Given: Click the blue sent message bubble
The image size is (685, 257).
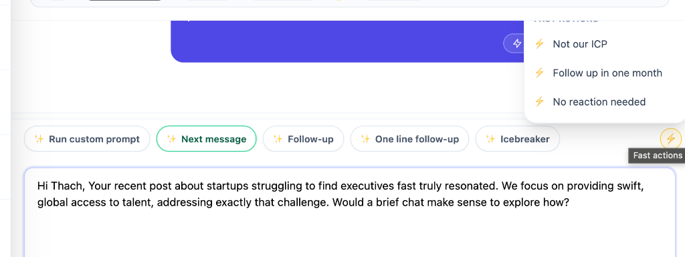Looking at the screenshot, I should (x=347, y=41).
